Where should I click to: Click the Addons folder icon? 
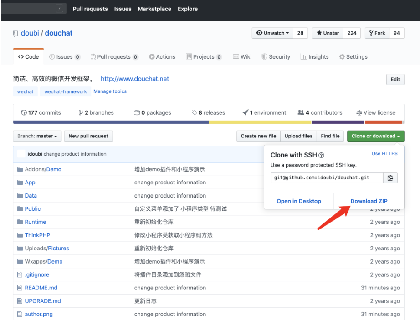click(x=20, y=169)
